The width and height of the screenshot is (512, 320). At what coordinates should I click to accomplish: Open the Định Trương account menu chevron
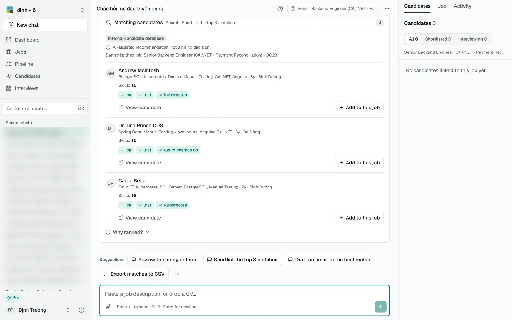pos(68,310)
